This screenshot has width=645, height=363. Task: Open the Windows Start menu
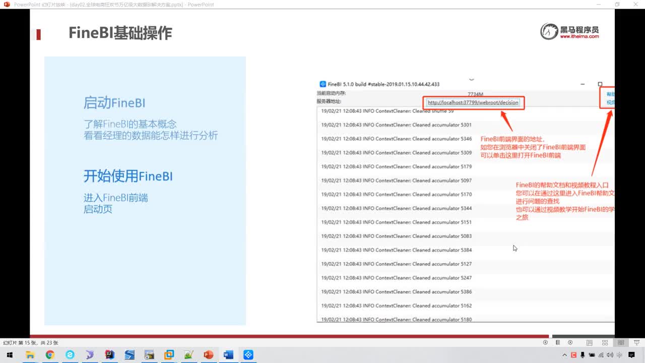(10, 355)
